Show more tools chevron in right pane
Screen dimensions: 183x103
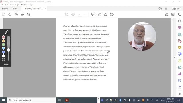tap(180, 89)
